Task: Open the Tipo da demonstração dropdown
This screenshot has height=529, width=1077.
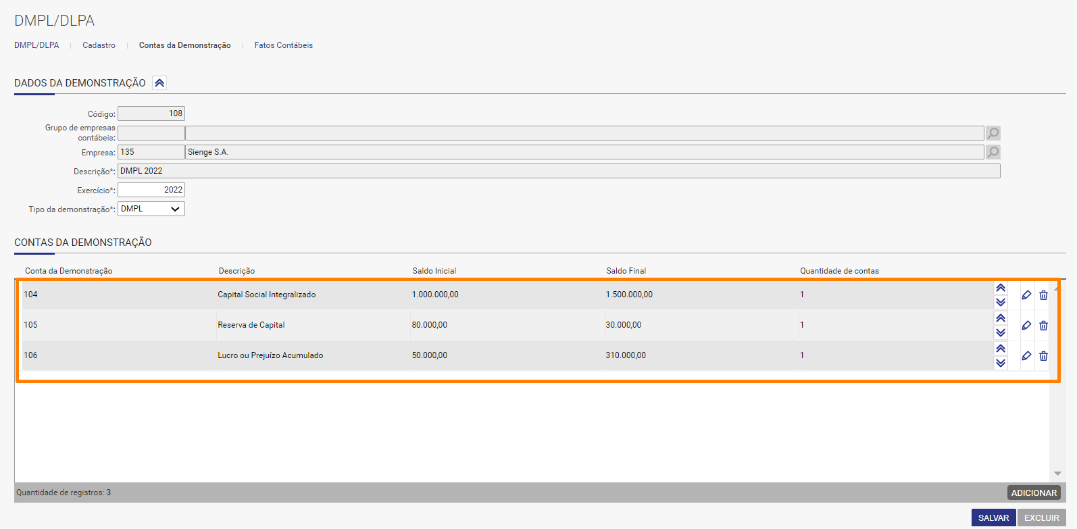Action: point(151,209)
